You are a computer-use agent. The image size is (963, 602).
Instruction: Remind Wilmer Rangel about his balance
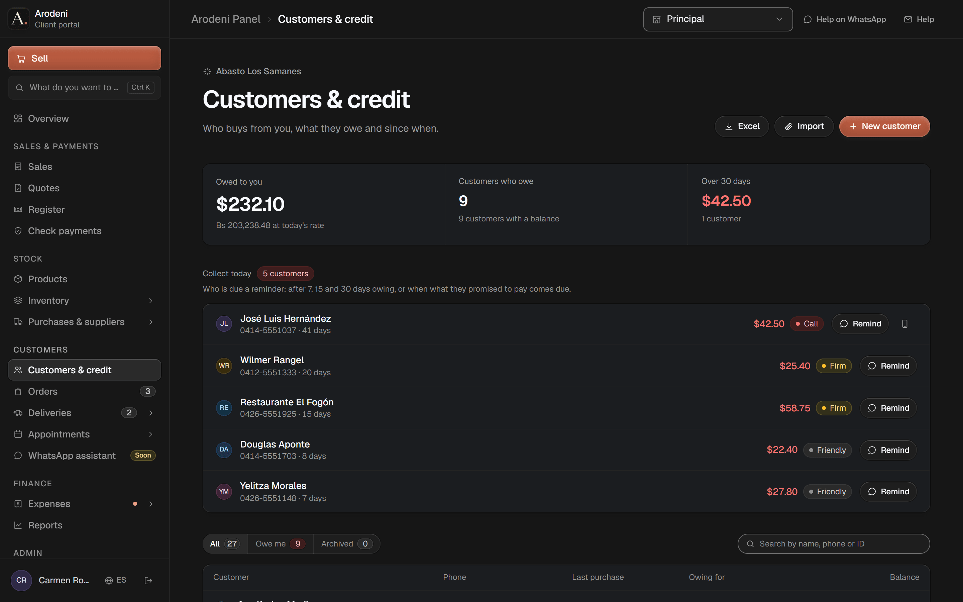(x=888, y=366)
